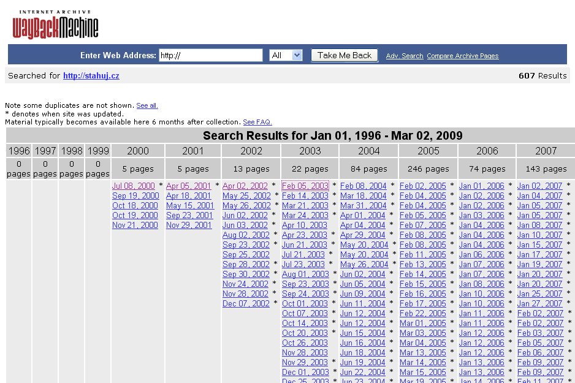Click the 246 pages count cell

[x=428, y=169]
